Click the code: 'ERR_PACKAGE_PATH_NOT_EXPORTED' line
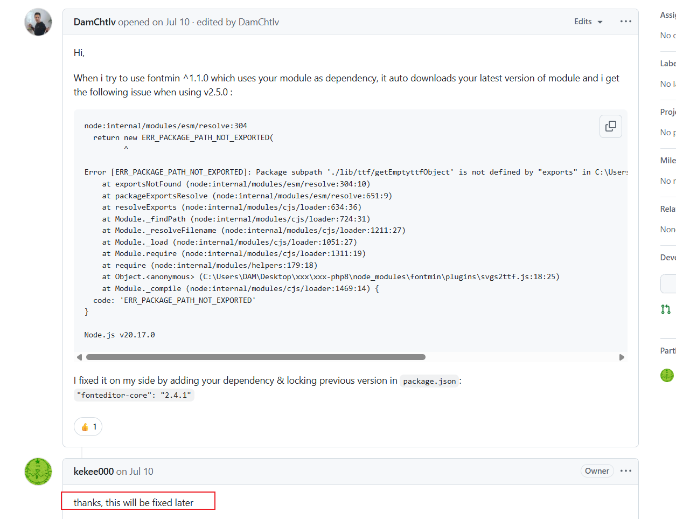Screen dimensions: 676x519 click(175, 300)
